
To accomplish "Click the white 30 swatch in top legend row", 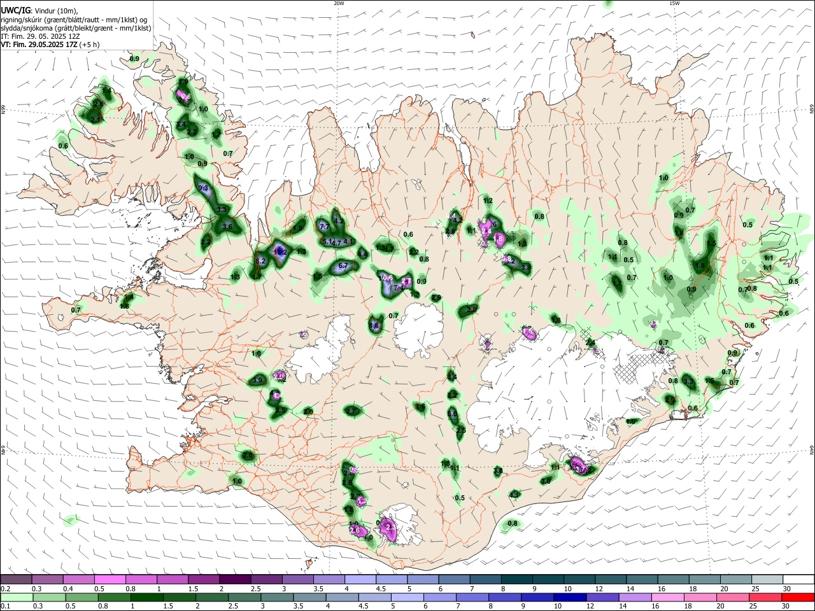I will pos(799,580).
